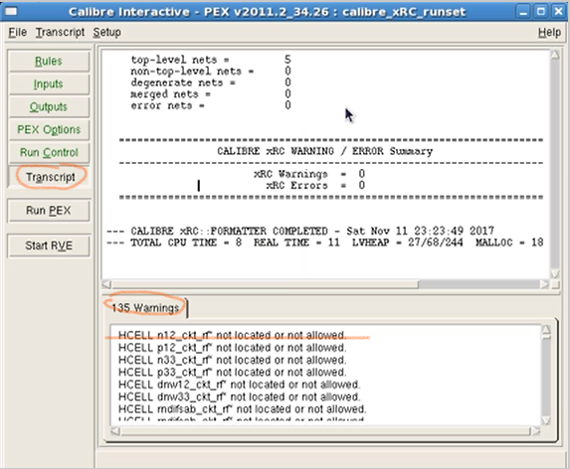Screen dimensions: 570x469
Task: Open the File menu
Action: pyautogui.click(x=18, y=33)
